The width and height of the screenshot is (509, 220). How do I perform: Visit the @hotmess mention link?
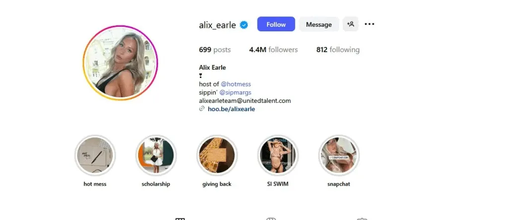[x=236, y=84]
